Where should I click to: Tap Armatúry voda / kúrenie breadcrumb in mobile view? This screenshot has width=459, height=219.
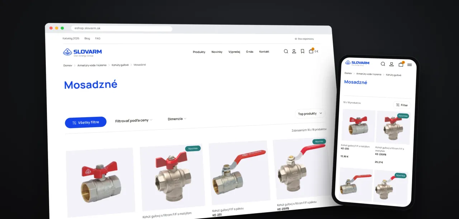[x=369, y=74]
